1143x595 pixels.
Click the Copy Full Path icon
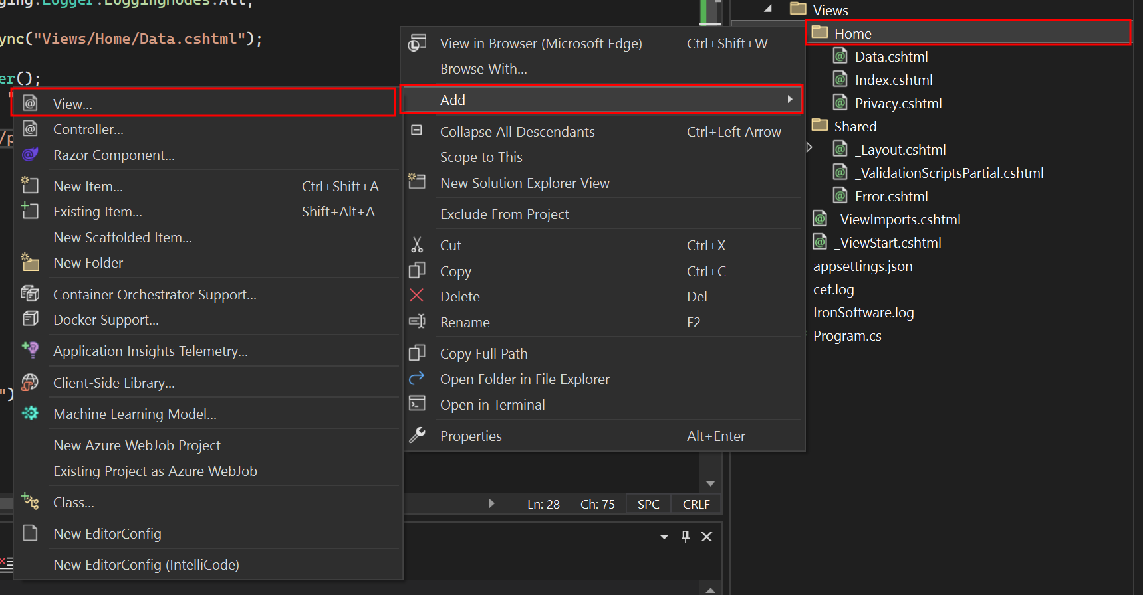pyautogui.click(x=417, y=353)
